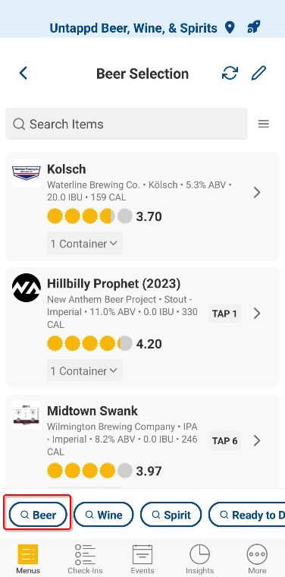The image size is (285, 577).
Task: Expand Hillbilly Prophet 1 Container dropdown
Action: coord(84,371)
